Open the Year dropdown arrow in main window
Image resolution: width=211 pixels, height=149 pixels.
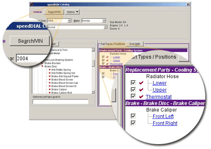pos(69,21)
